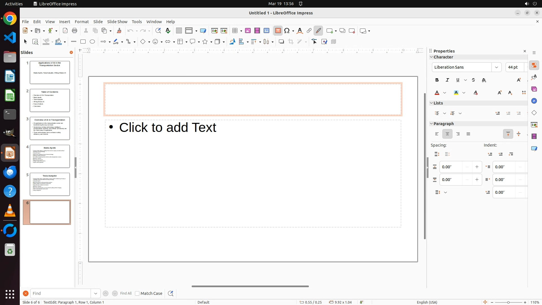Enable the Match Case checkbox
The width and height of the screenshot is (542, 305).
(137, 293)
